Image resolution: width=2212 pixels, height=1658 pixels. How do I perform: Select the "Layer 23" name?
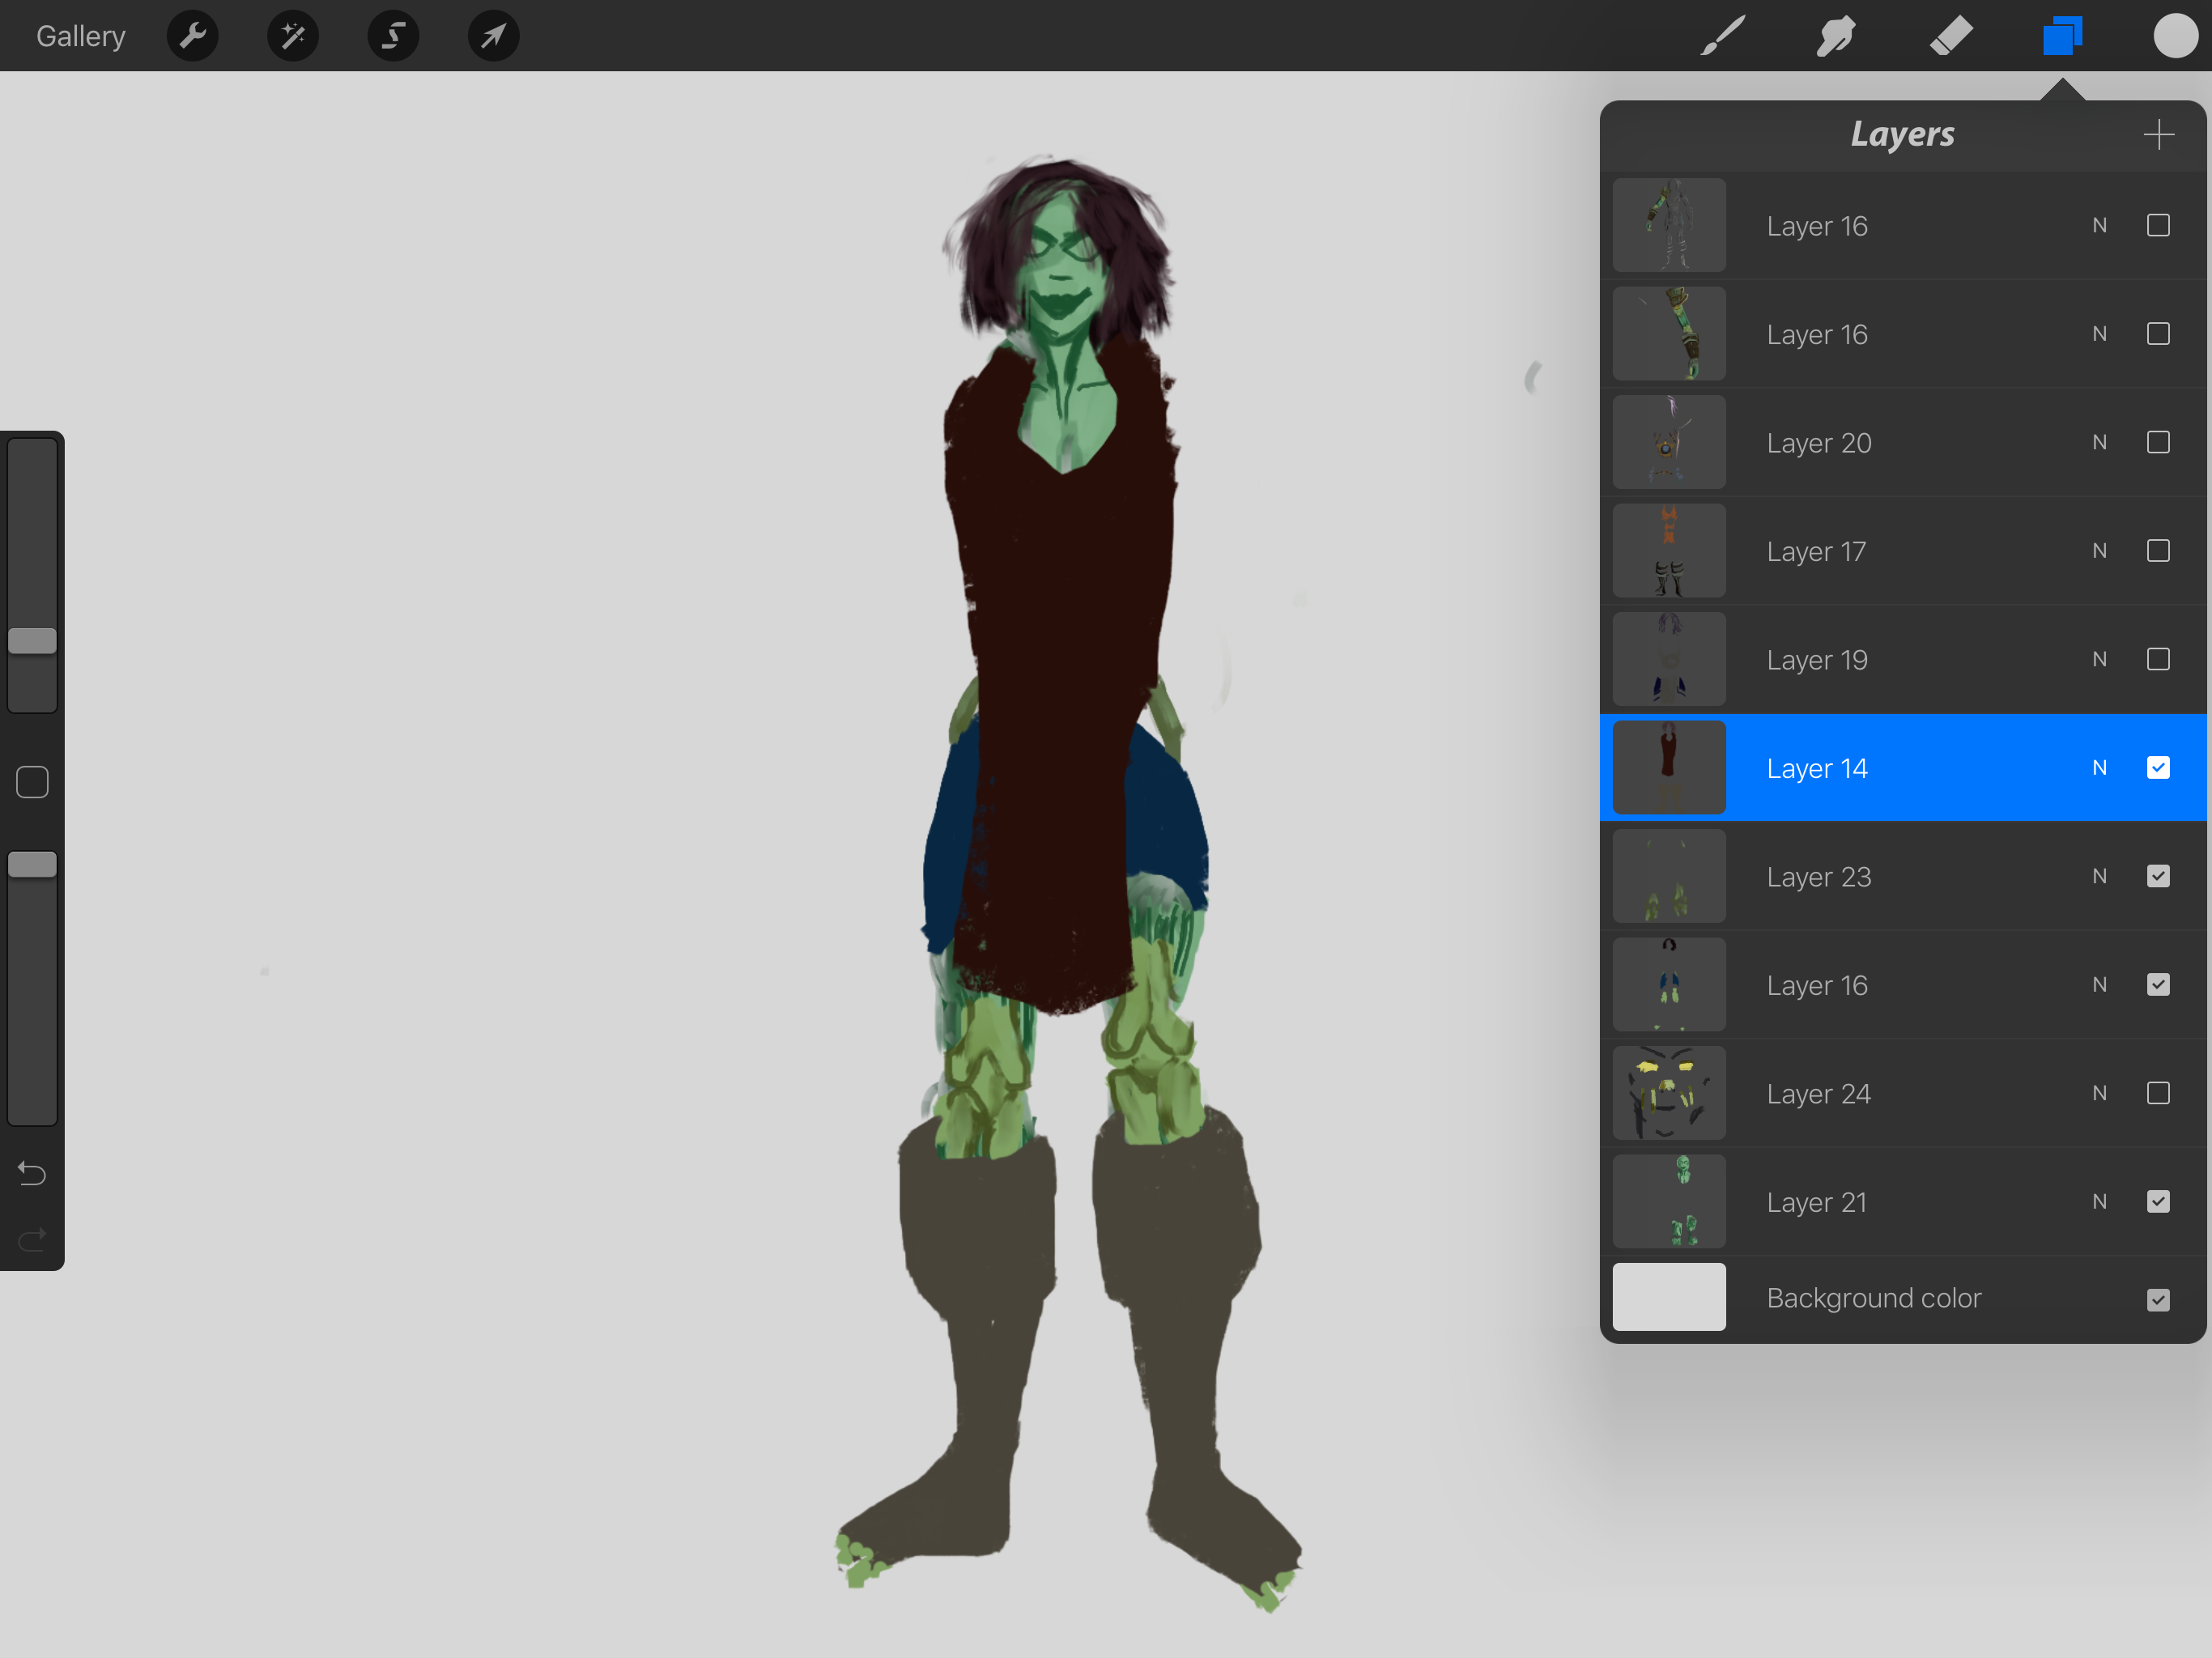(1818, 877)
